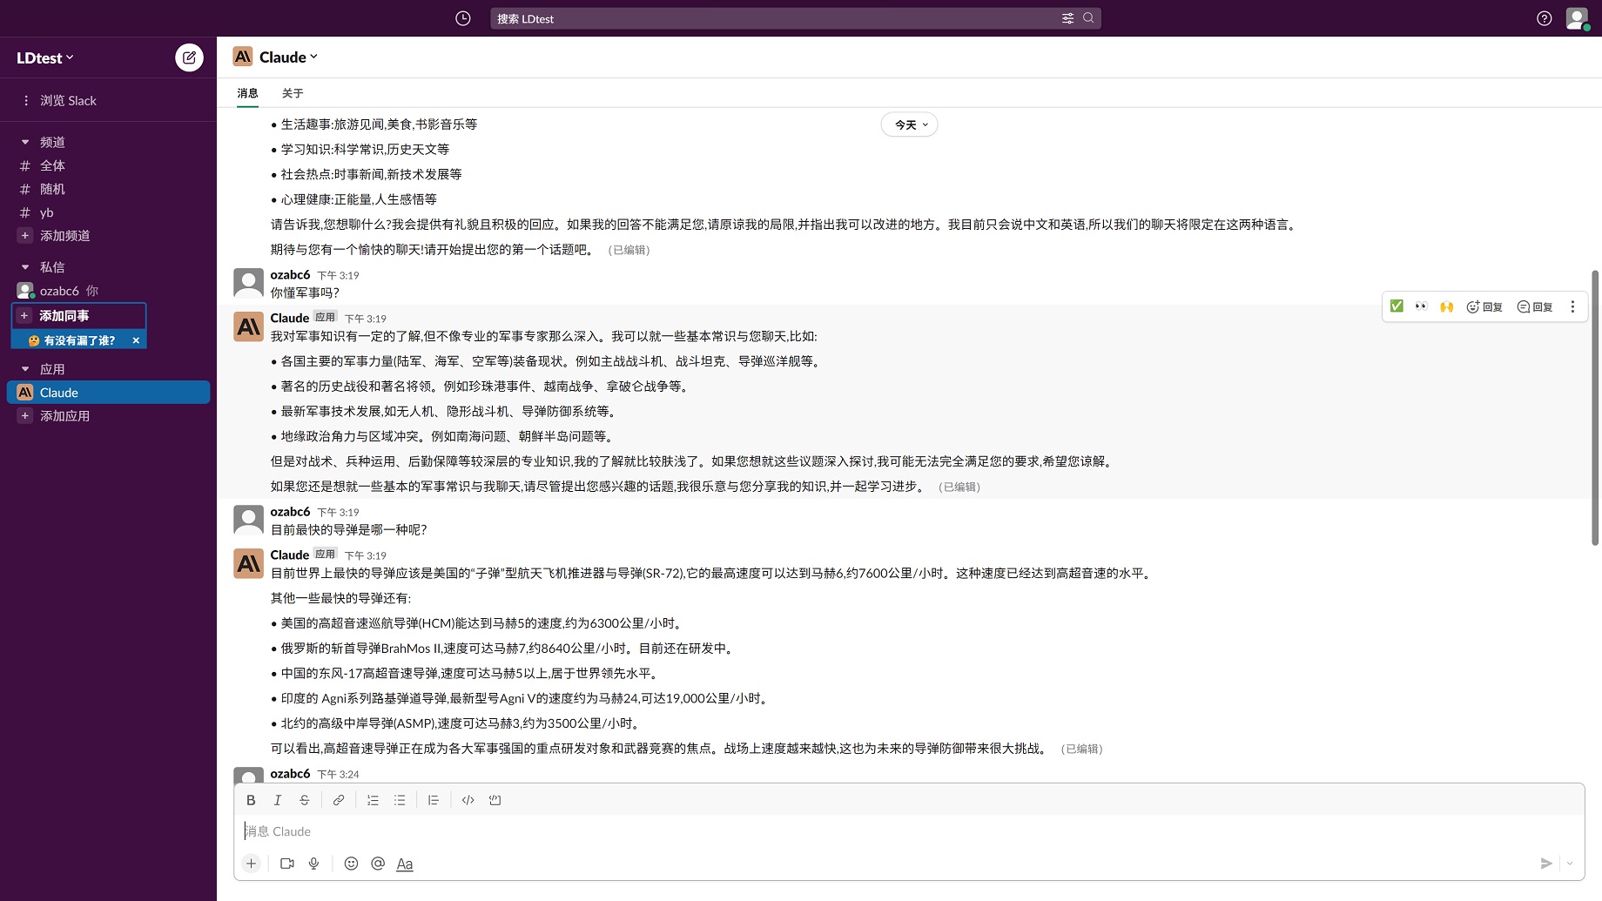Record an audio clip with microphone
1602x901 pixels.
point(314,864)
